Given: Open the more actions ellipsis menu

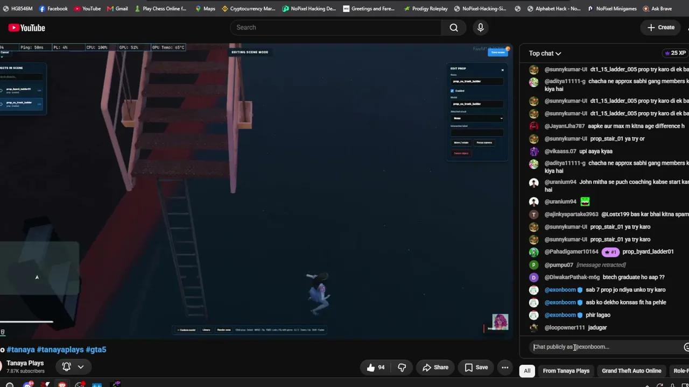Looking at the screenshot, I should click(505, 368).
